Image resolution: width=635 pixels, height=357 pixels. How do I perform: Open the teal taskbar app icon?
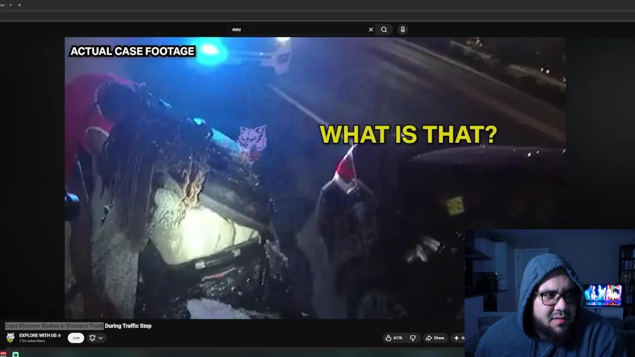click(15, 355)
